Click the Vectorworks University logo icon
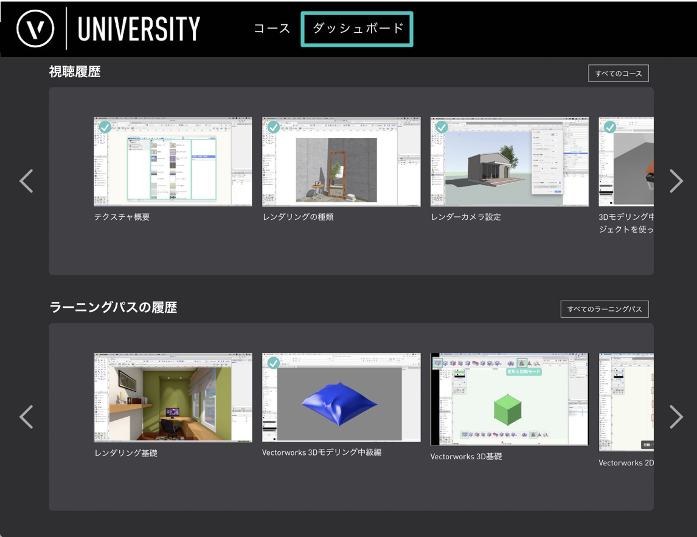 pyautogui.click(x=35, y=29)
